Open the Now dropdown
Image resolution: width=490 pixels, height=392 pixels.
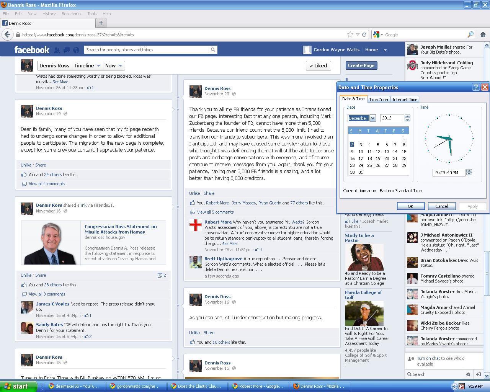click(x=114, y=65)
